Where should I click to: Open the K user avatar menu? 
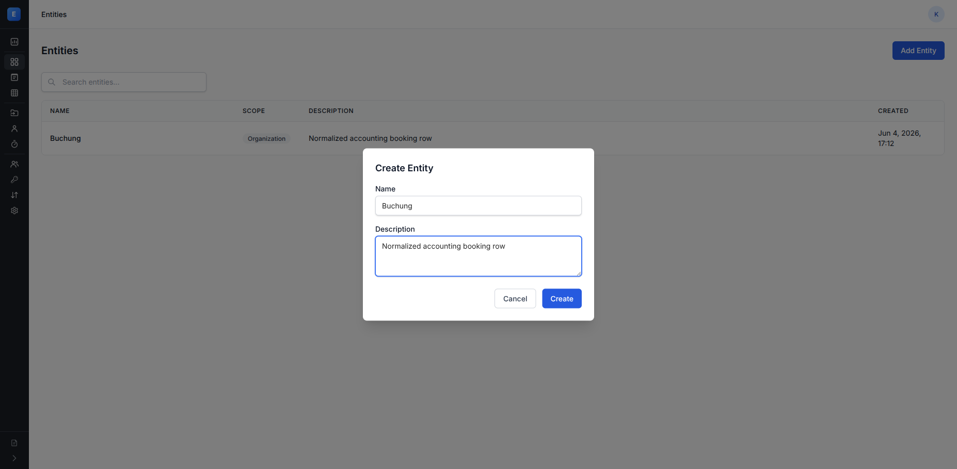tap(936, 14)
